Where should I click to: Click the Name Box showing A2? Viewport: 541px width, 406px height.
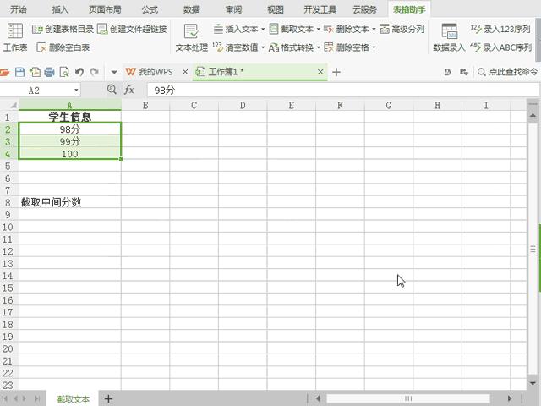34,91
